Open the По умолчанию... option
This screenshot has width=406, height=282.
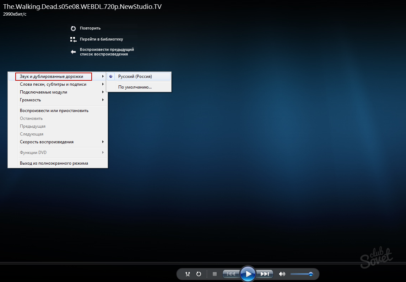click(x=135, y=87)
